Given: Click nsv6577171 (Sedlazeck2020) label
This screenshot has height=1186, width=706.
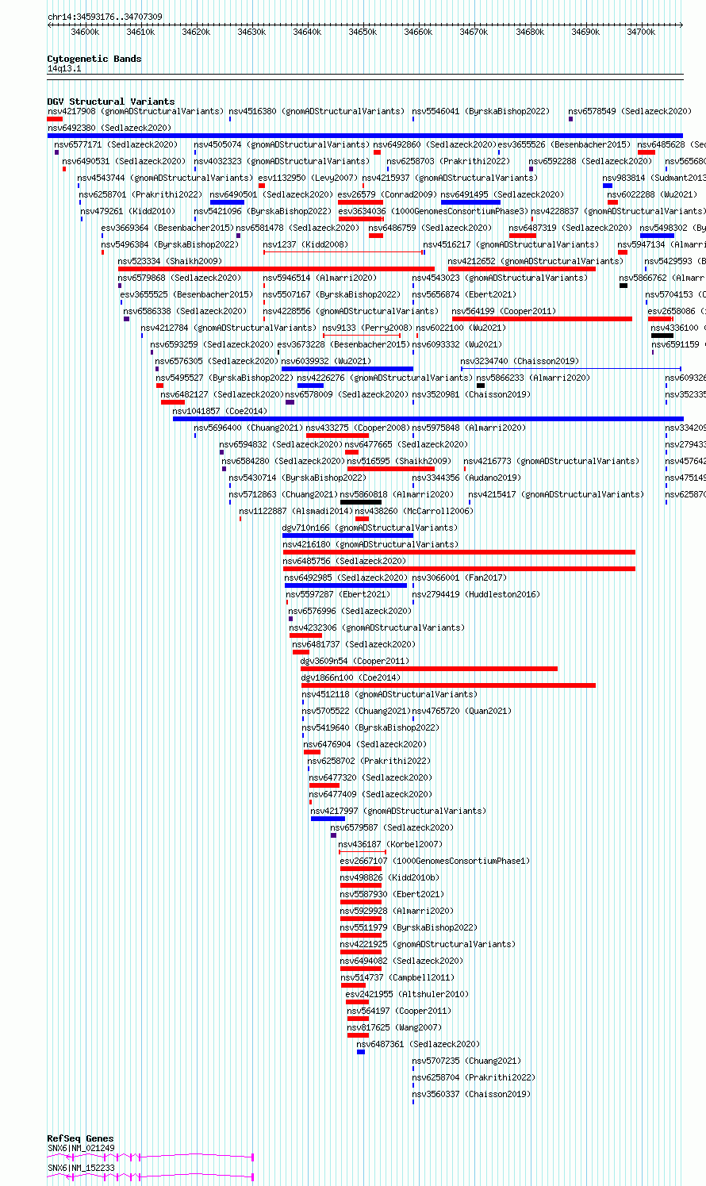Looking at the screenshot, I should click(116, 144).
